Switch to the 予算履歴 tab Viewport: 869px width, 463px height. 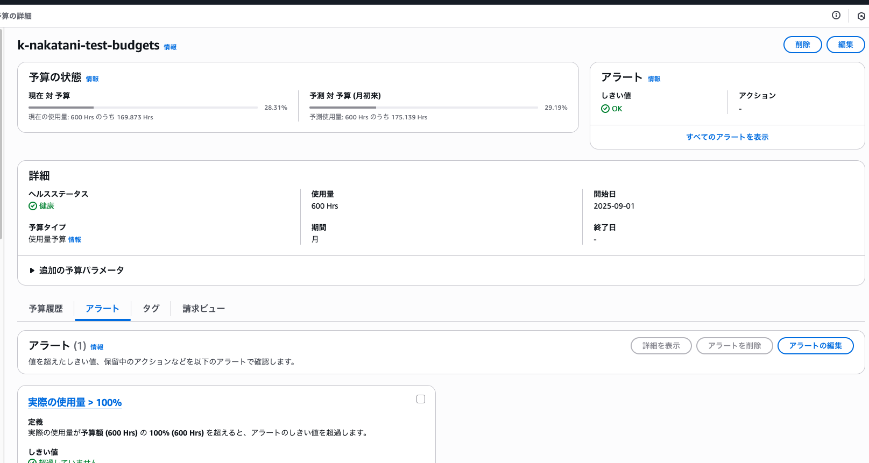pos(46,309)
